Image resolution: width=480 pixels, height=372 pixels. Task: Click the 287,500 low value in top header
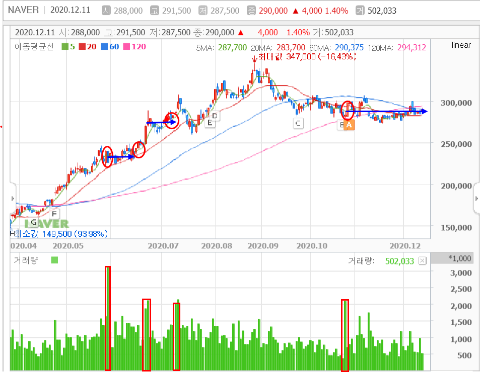225,11
